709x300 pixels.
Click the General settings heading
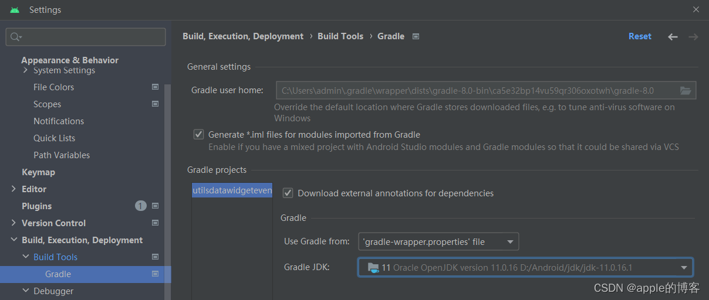tap(219, 67)
